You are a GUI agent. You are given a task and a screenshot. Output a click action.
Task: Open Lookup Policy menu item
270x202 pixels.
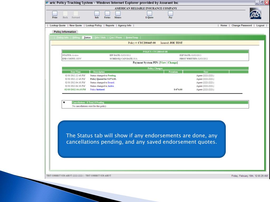tap(94, 26)
